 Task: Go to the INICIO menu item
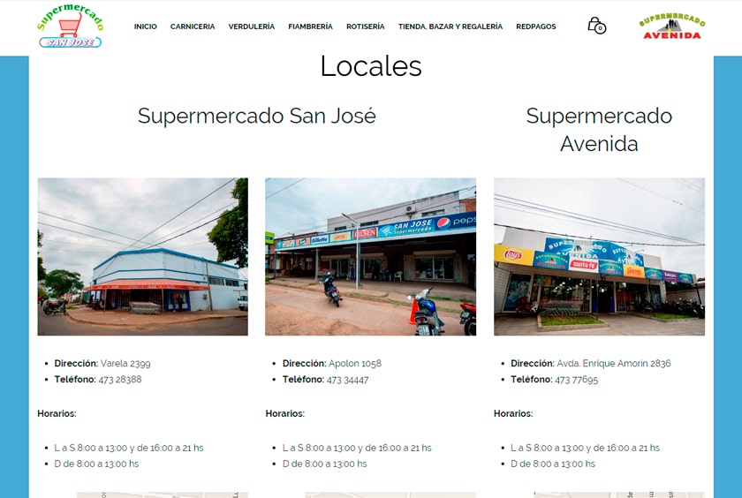[x=145, y=26]
